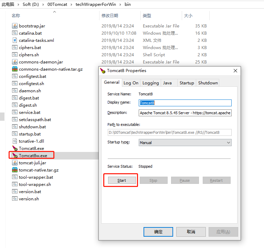Expand breadcrumb chevron after Soft (D:)
Viewport: 264px width, 248px height.
point(43,4)
